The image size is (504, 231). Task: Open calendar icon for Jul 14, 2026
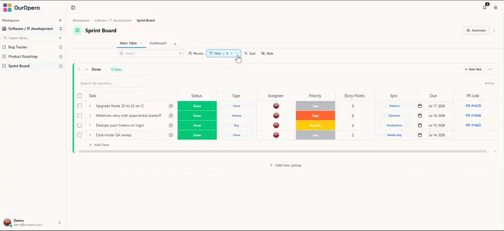point(420,135)
